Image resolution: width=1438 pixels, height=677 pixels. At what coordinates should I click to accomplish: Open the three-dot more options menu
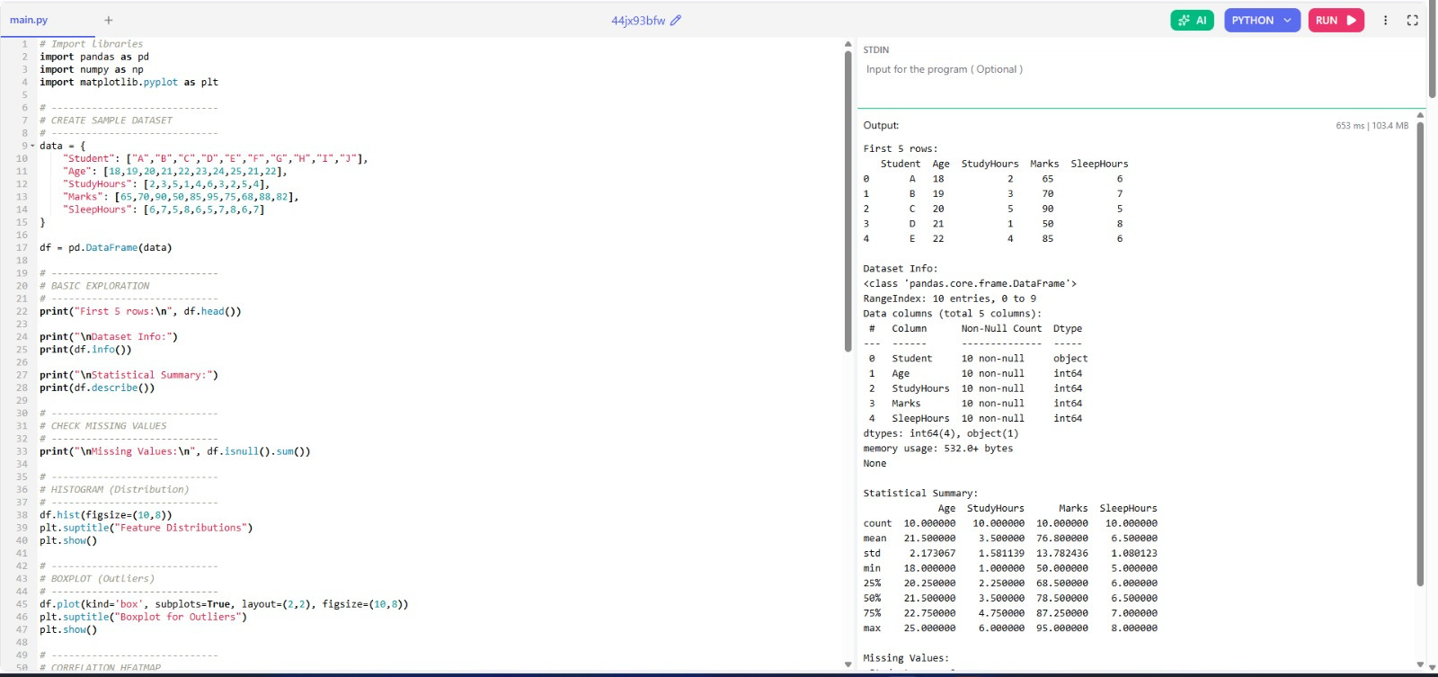[x=1385, y=21]
